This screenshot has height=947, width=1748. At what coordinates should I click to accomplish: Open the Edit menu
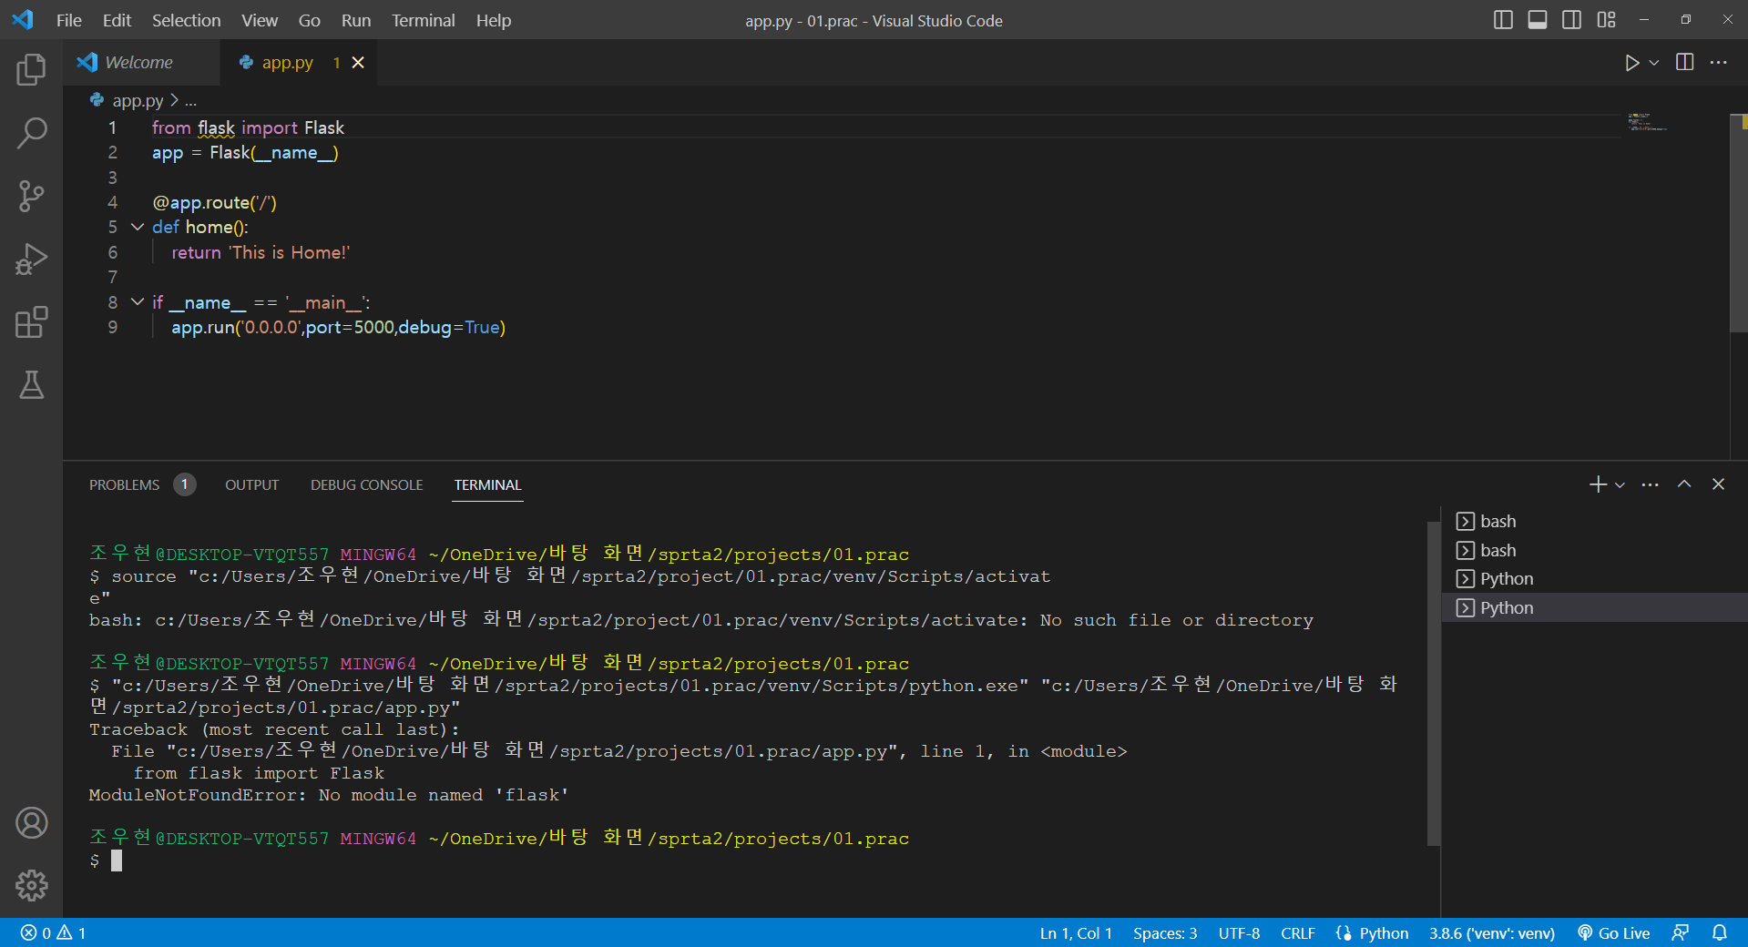117,20
